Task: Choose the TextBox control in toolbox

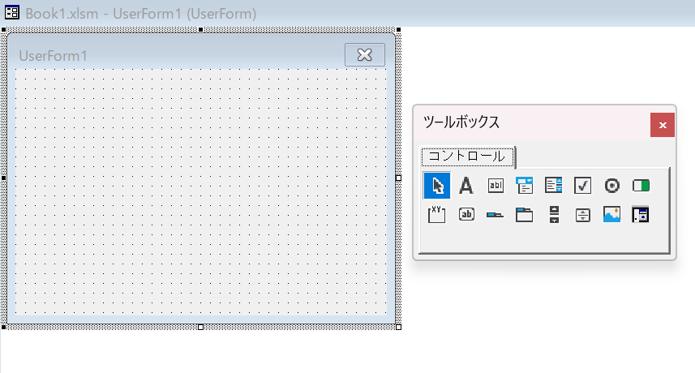Action: [x=496, y=186]
